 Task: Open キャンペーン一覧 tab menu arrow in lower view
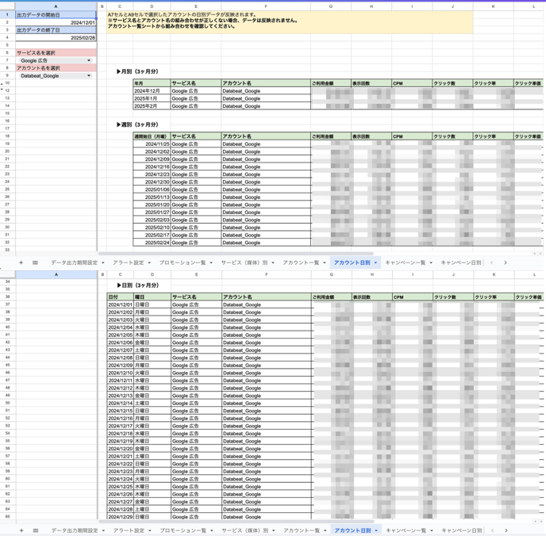click(432, 530)
